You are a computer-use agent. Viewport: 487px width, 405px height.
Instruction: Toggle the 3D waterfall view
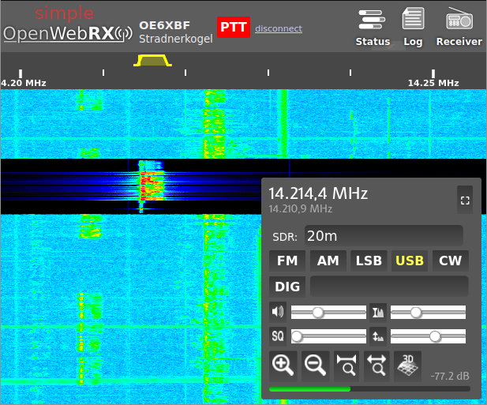(408, 365)
